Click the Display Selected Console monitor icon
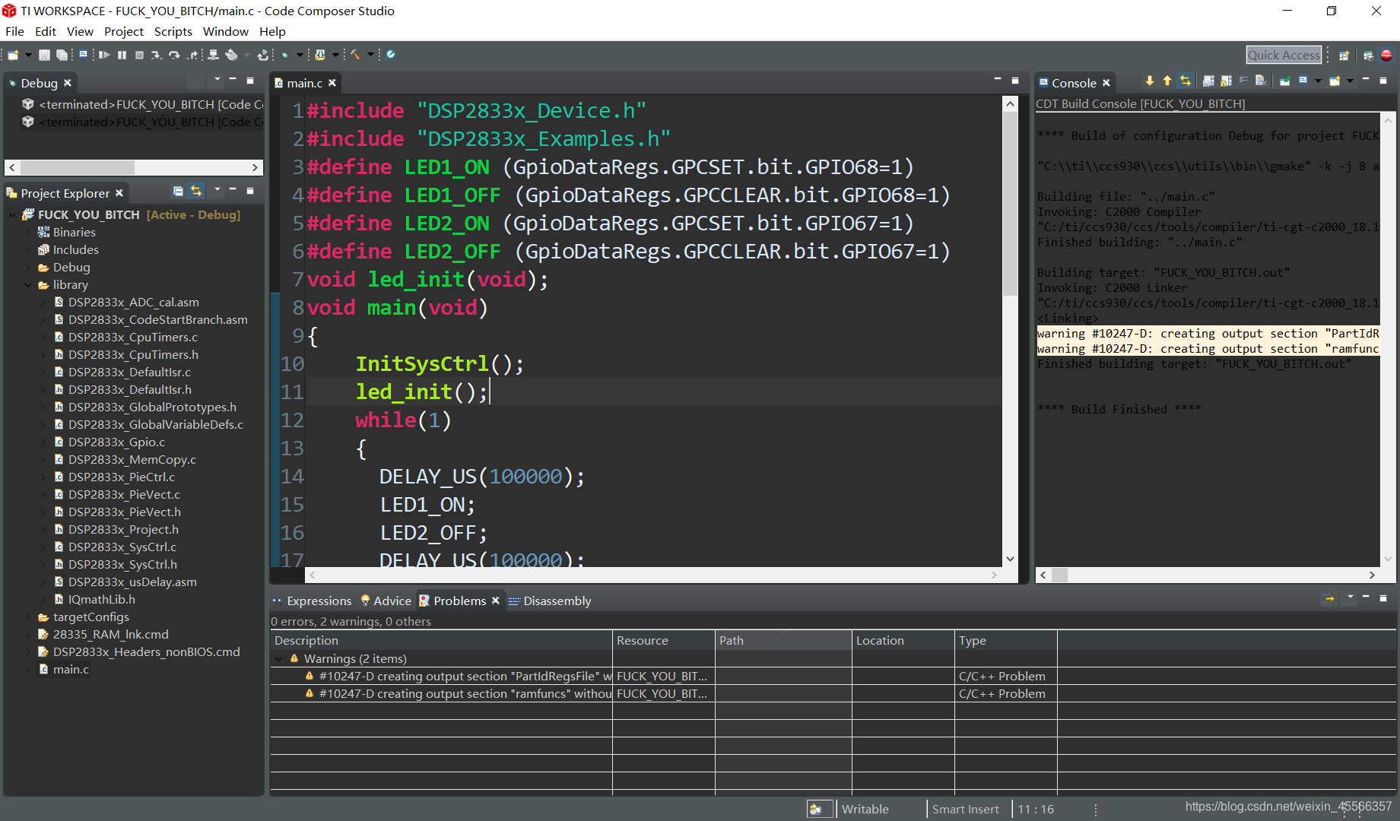The height and width of the screenshot is (821, 1400). pyautogui.click(x=1303, y=81)
